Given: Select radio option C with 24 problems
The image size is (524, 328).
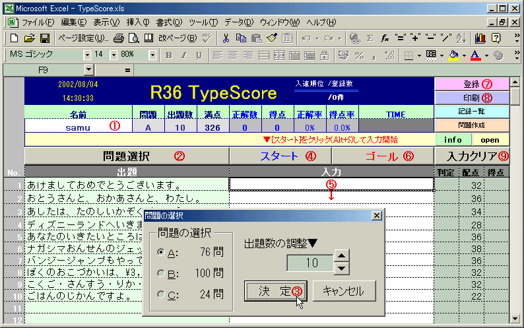Looking at the screenshot, I should click(x=162, y=294).
